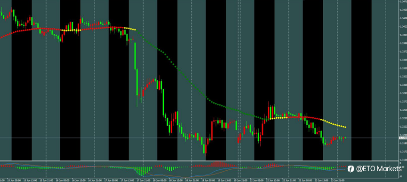Click the '22 Jun 13:00' time label
The height and width of the screenshot is (182, 407).
tap(273, 180)
